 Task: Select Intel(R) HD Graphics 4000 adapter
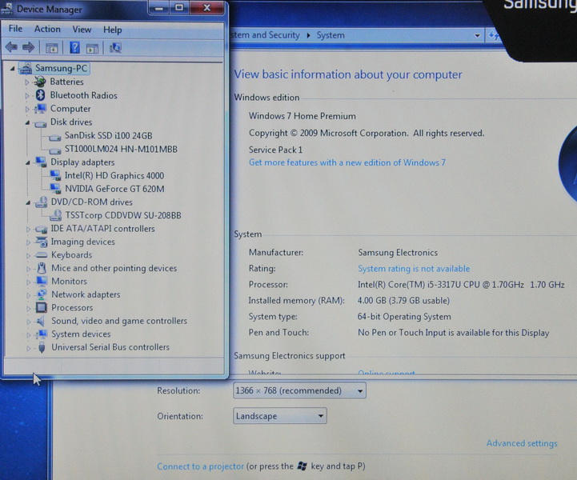114,175
